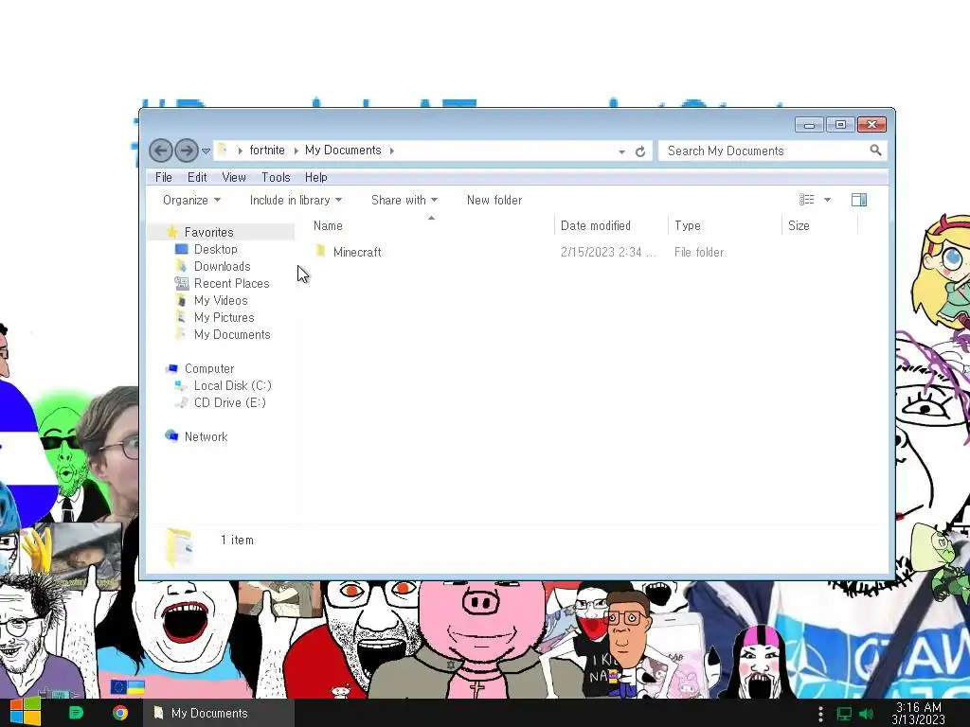
Task: Go back using the Back arrow button
Action: point(161,151)
